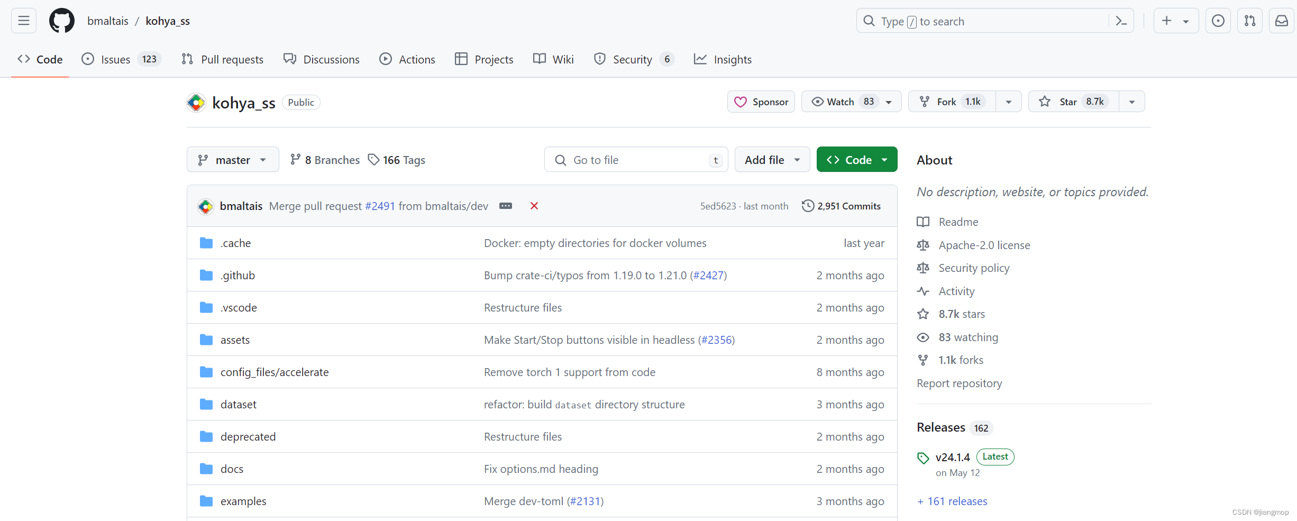Image resolution: width=1297 pixels, height=521 pixels.
Task: Open the examples folder
Action: [x=243, y=501]
